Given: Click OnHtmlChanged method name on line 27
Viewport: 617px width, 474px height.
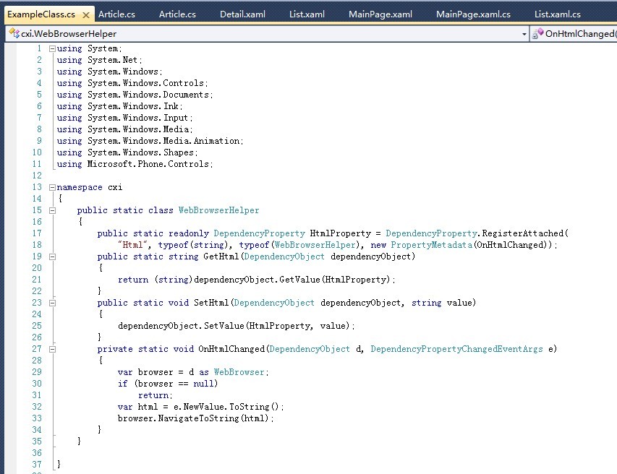Looking at the screenshot, I should [x=231, y=349].
